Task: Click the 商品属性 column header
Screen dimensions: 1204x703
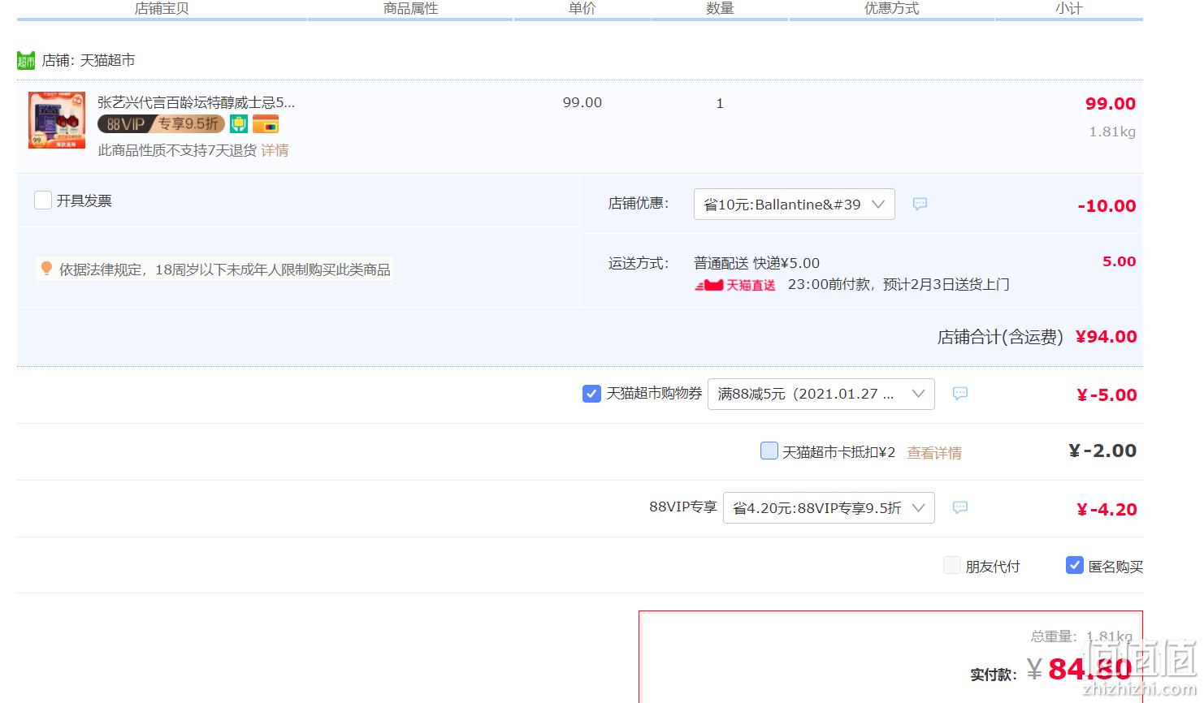Action: [410, 8]
